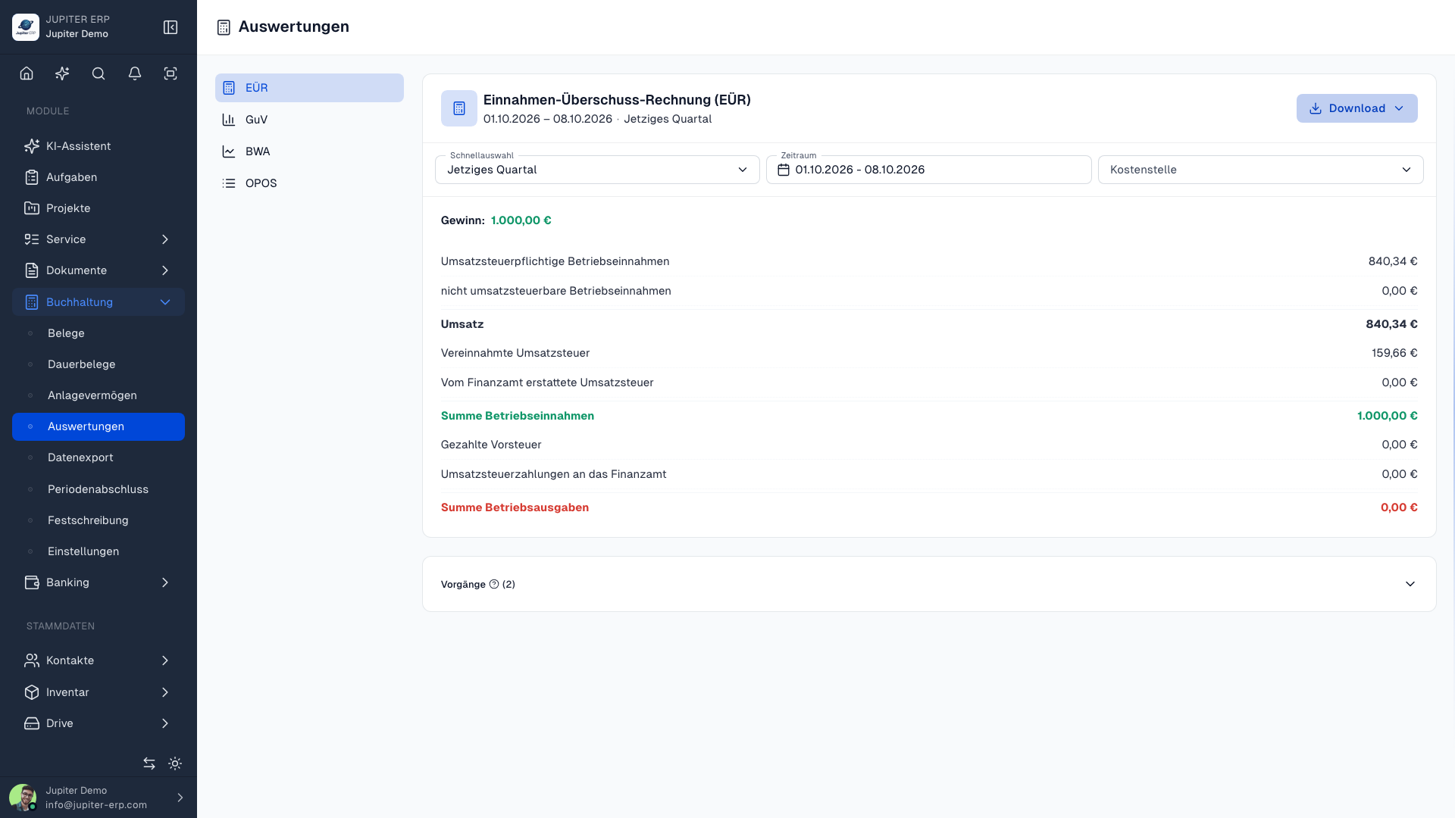1455x818 pixels.
Task: Click the Jupiter Demo user avatar
Action: pos(23,798)
